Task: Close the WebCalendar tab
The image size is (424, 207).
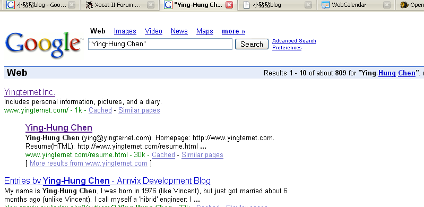Action: click(387, 5)
